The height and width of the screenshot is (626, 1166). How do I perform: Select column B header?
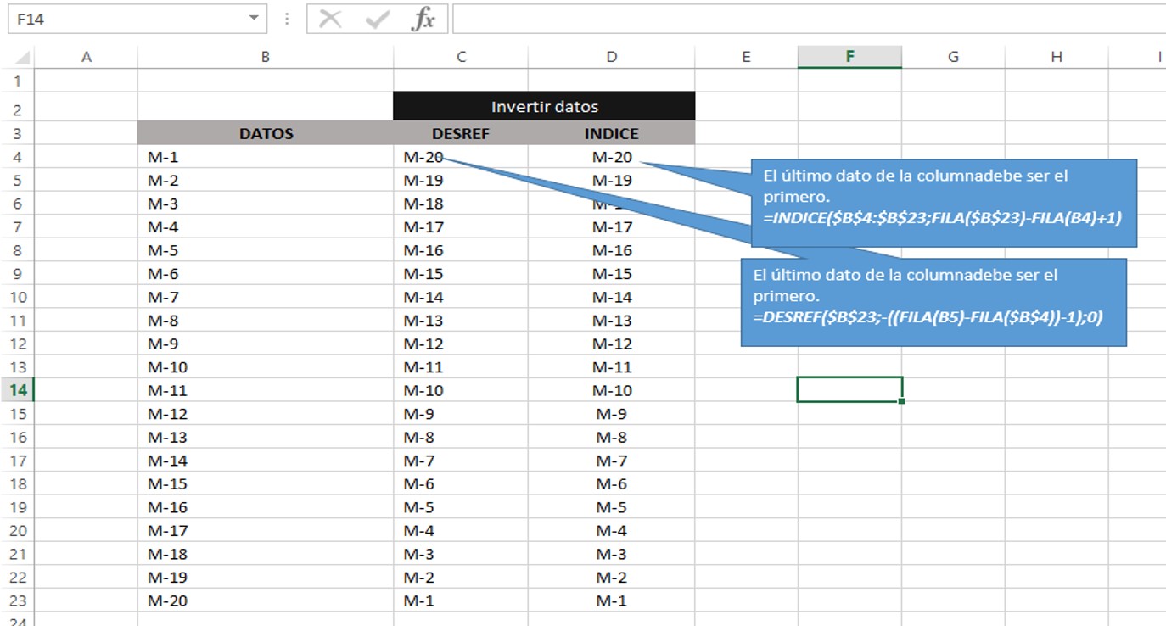point(265,57)
